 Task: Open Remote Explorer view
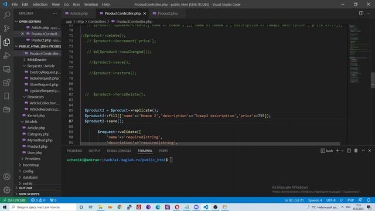click(6, 69)
